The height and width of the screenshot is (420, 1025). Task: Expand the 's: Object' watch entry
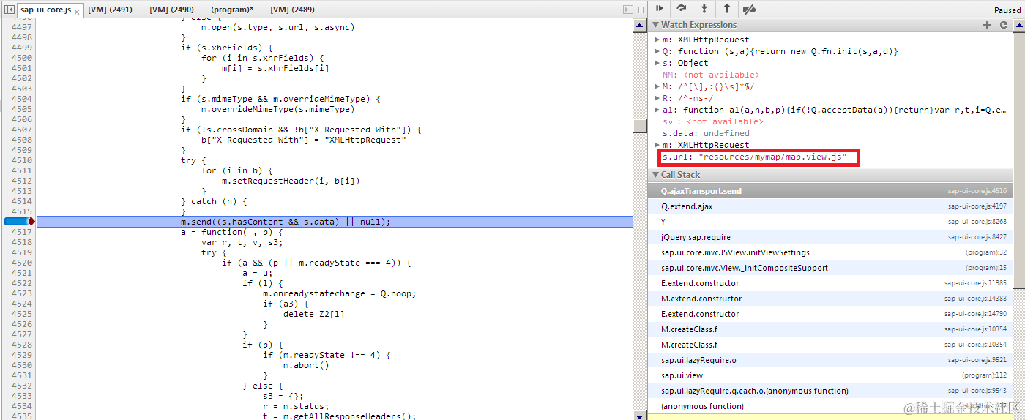[x=657, y=63]
